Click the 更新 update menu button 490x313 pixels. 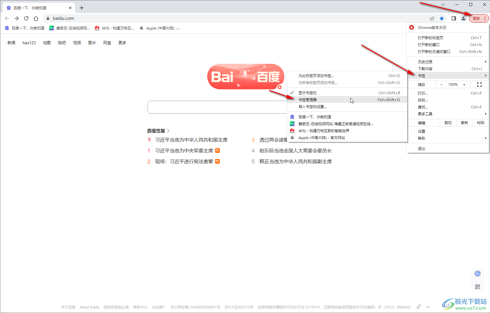[x=479, y=18]
